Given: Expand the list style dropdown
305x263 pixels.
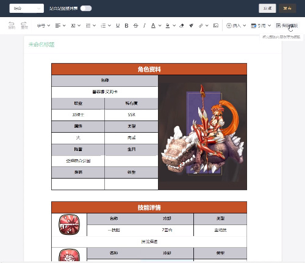Looking at the screenshot, I should click(106, 26).
